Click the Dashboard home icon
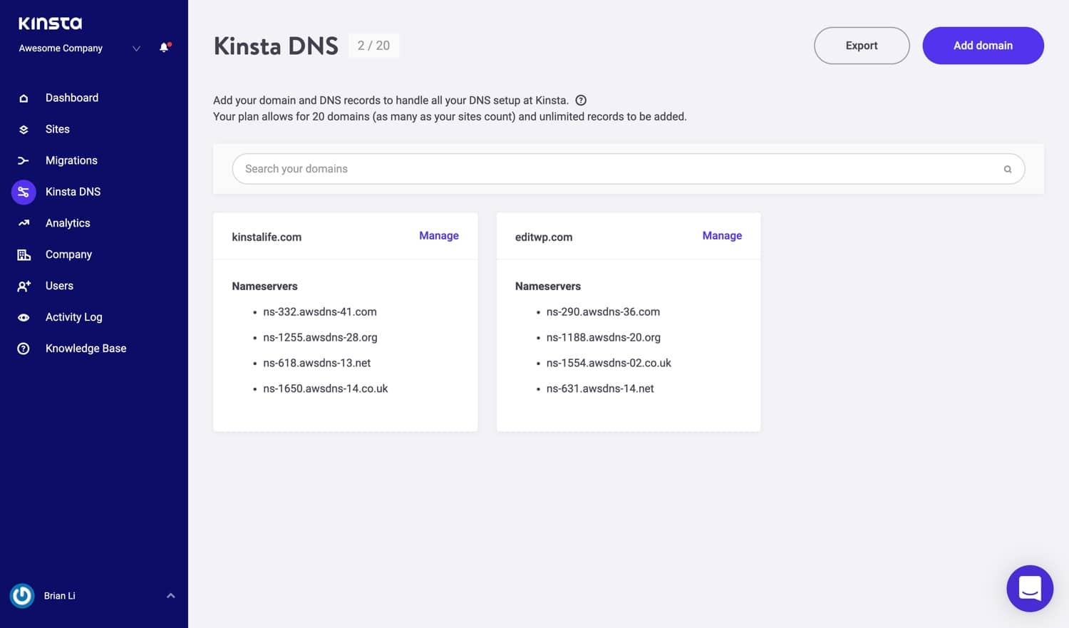Viewport: 1069px width, 628px height. coord(24,98)
